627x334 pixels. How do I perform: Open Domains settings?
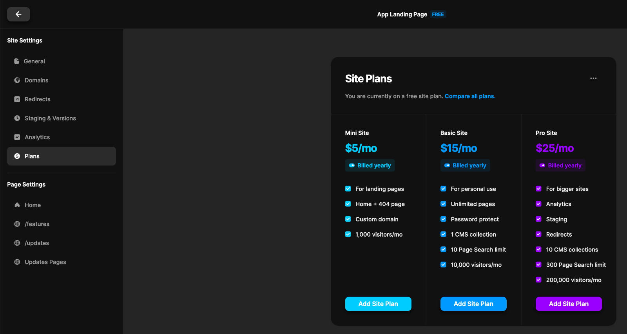pyautogui.click(x=62, y=80)
